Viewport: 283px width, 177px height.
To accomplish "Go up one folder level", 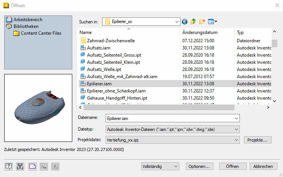I will pos(193,22).
